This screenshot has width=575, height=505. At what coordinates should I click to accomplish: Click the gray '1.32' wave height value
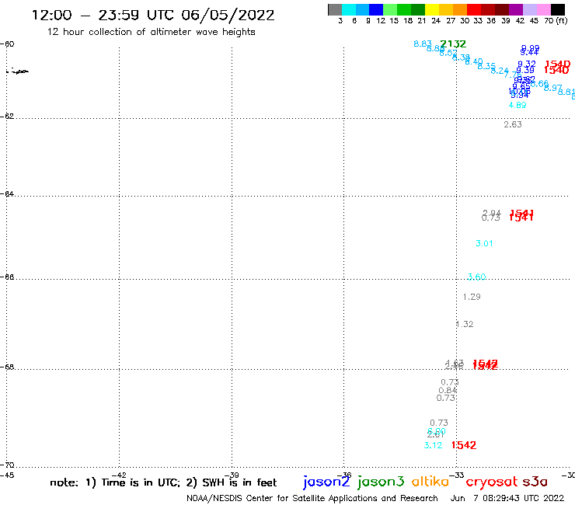point(465,324)
